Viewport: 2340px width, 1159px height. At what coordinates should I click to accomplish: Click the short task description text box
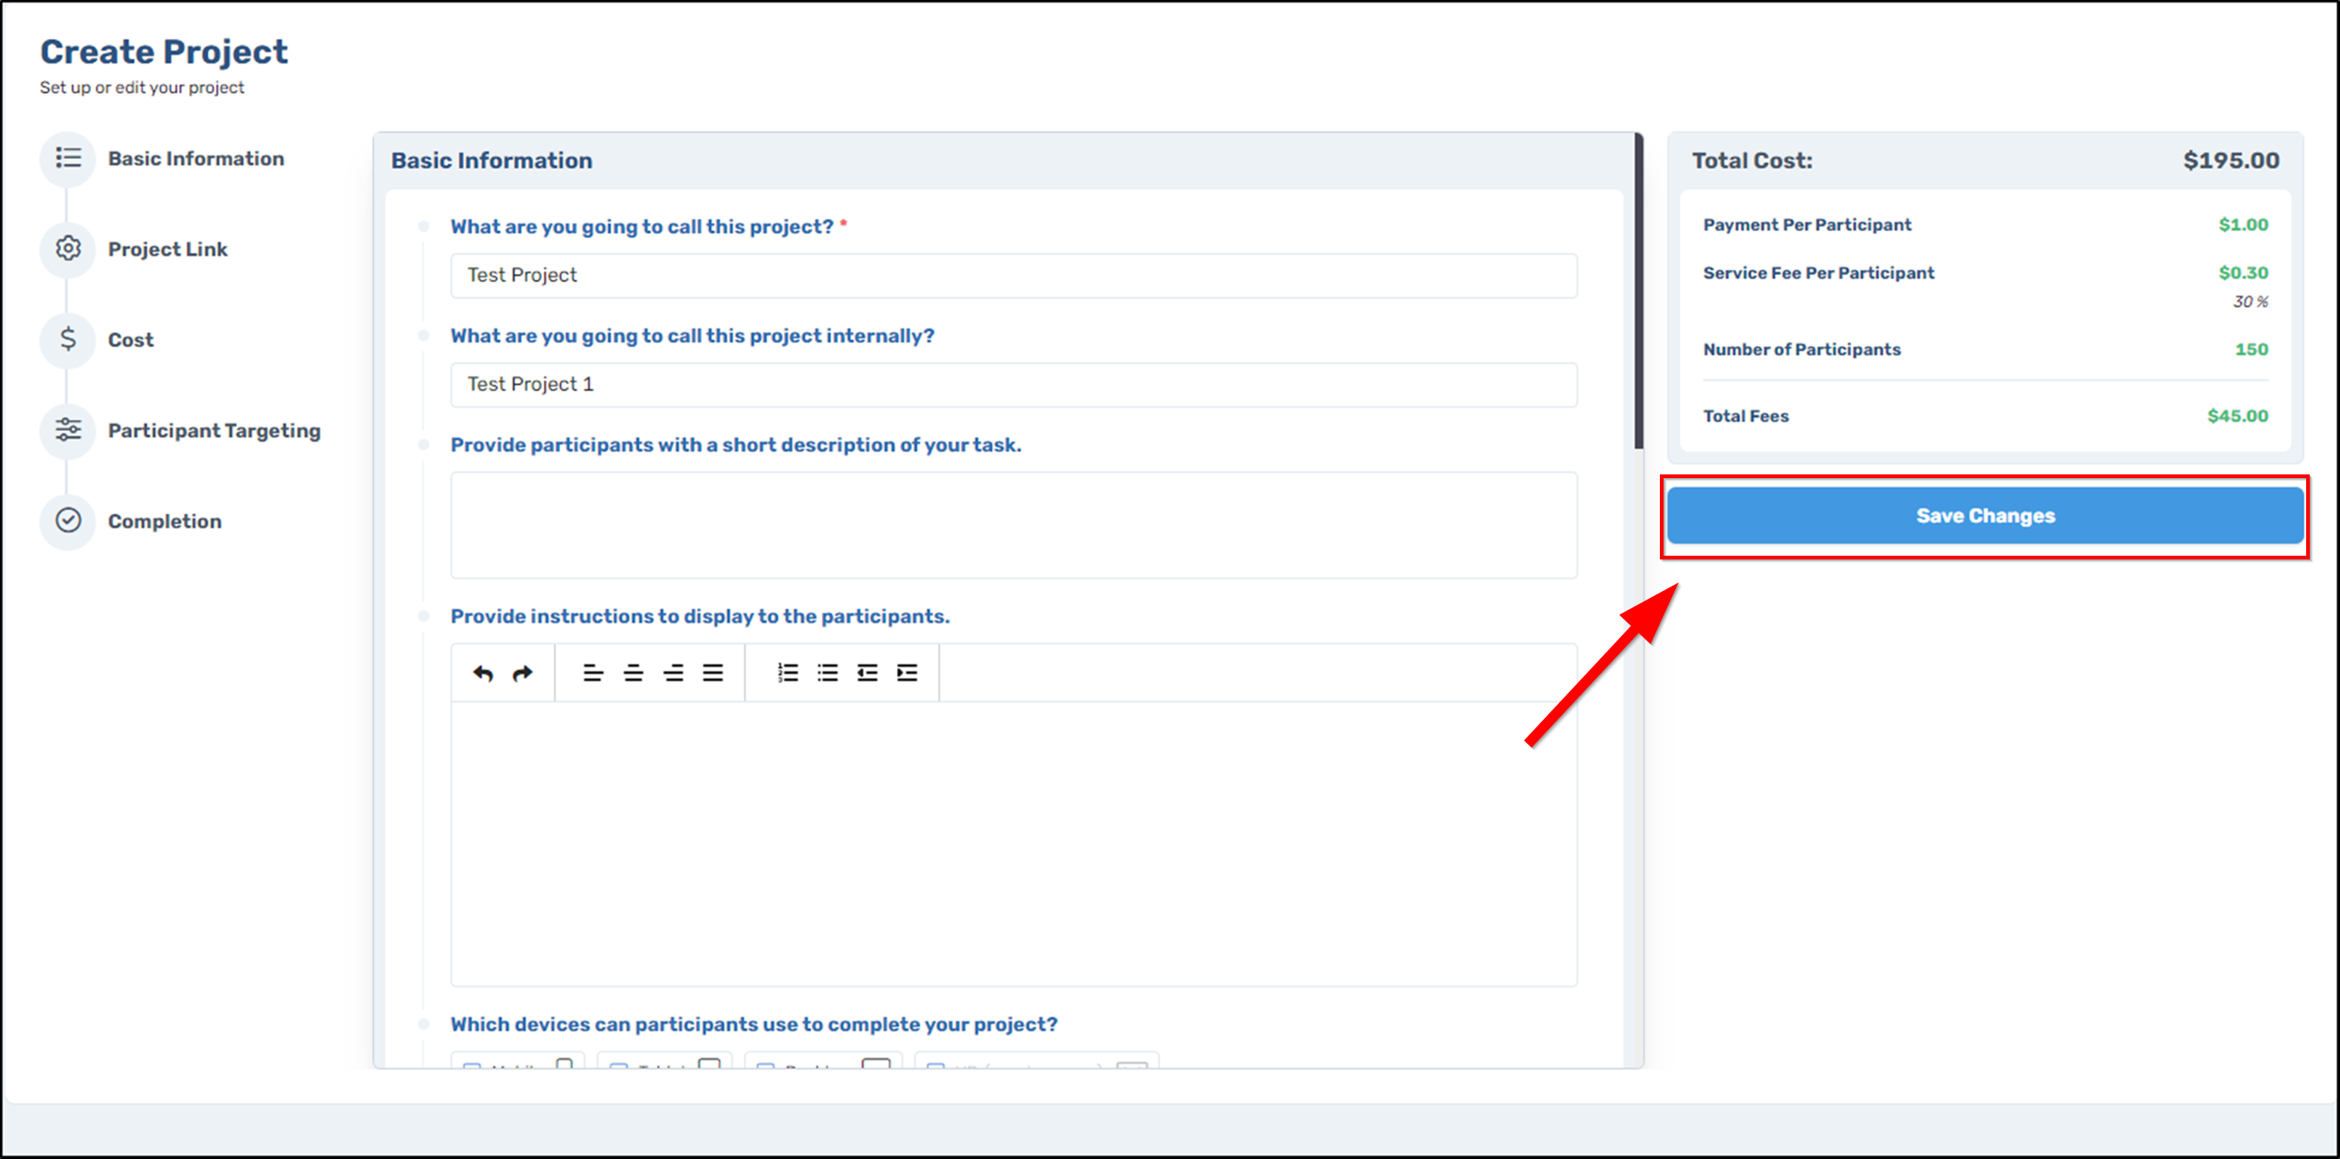[1014, 525]
